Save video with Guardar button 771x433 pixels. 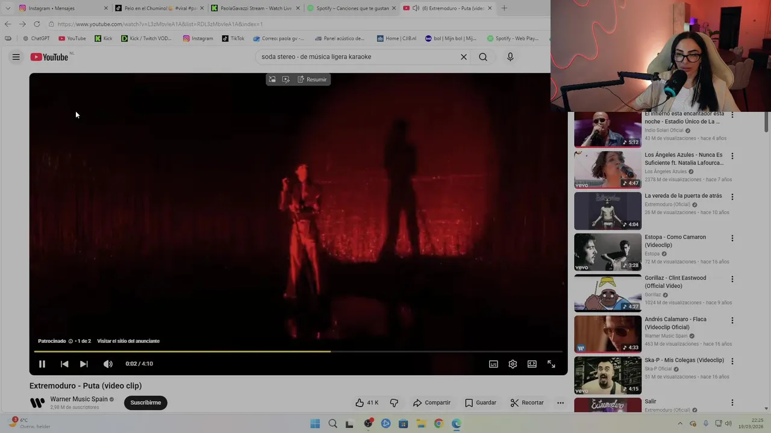click(x=481, y=403)
